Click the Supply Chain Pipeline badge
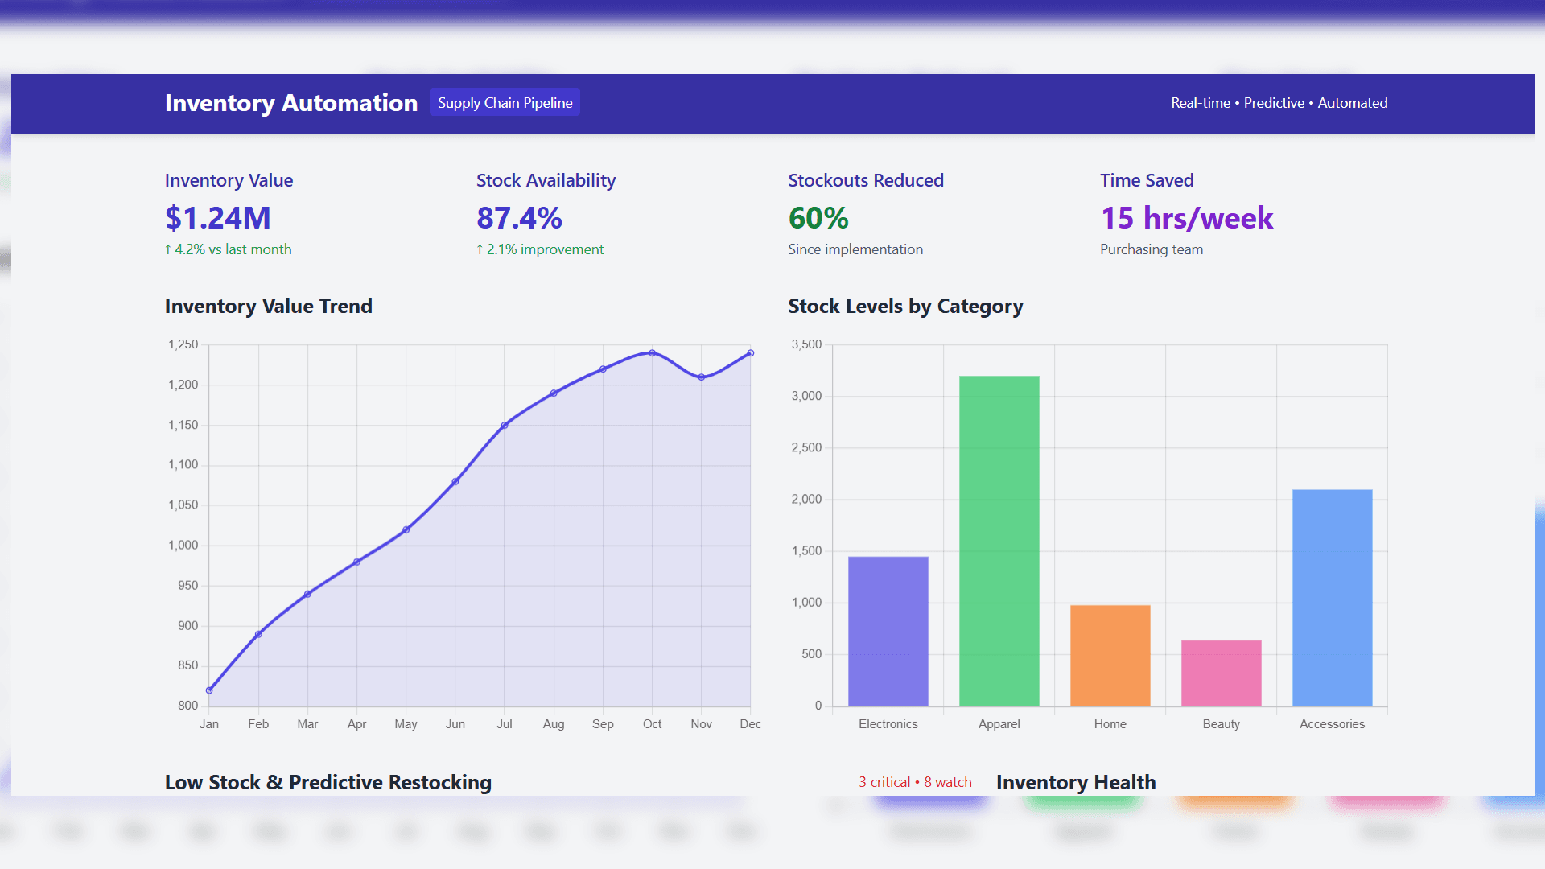This screenshot has width=1545, height=869. click(505, 102)
